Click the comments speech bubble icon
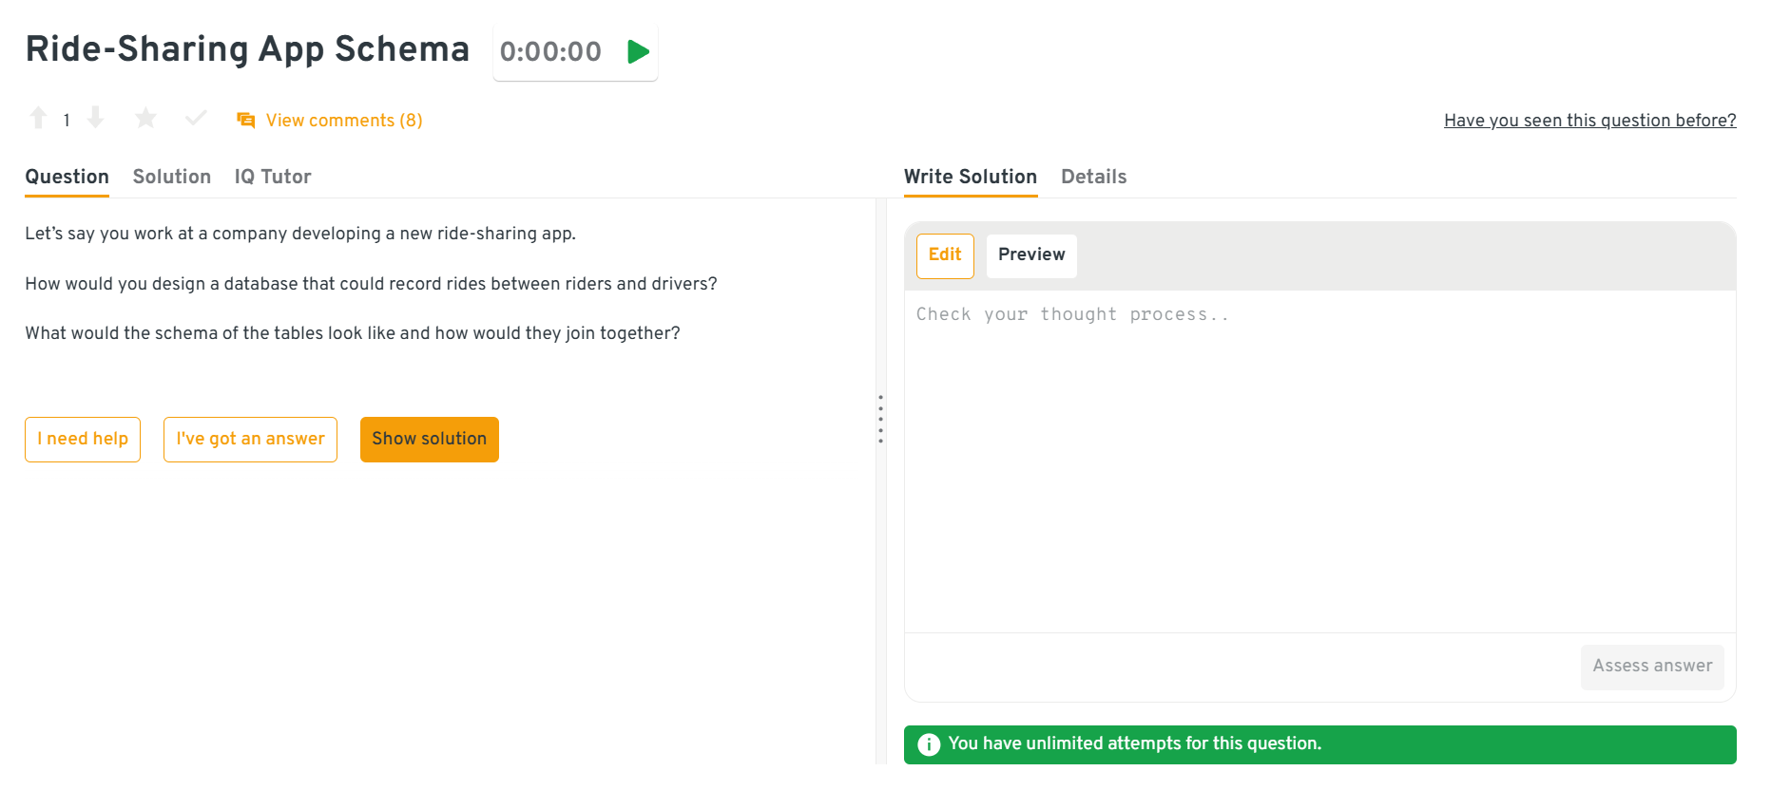1771x790 pixels. (x=246, y=121)
